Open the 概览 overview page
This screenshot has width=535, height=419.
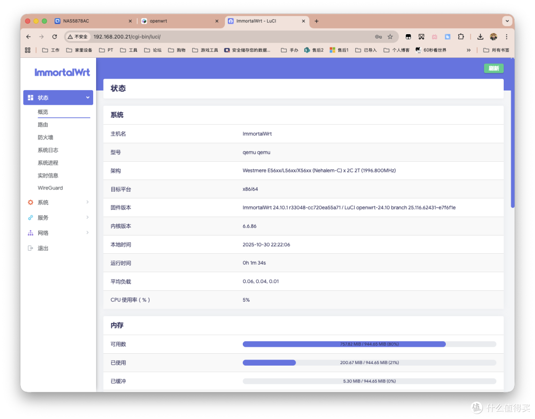tap(43, 112)
